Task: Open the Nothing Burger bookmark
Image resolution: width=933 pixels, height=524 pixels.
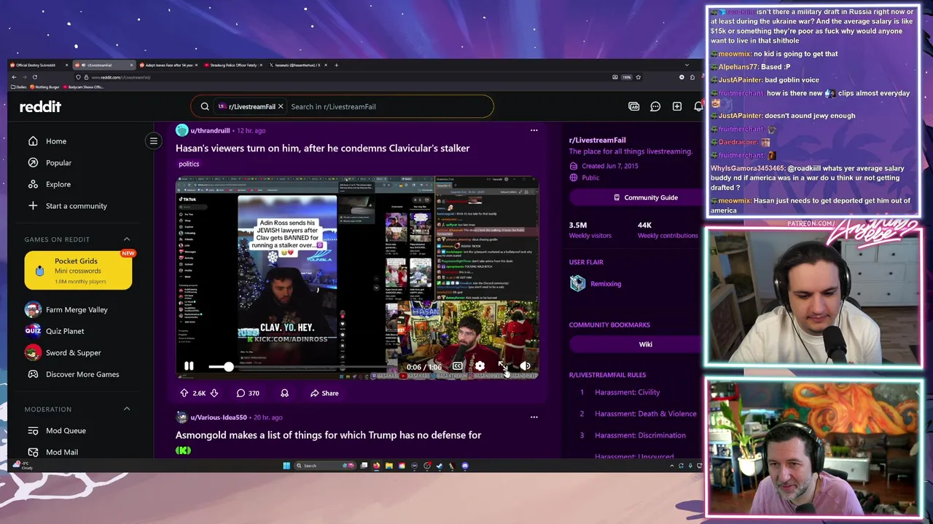Action: click(x=45, y=87)
